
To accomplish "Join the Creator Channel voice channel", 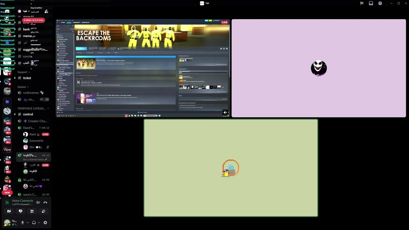I will tap(33, 121).
